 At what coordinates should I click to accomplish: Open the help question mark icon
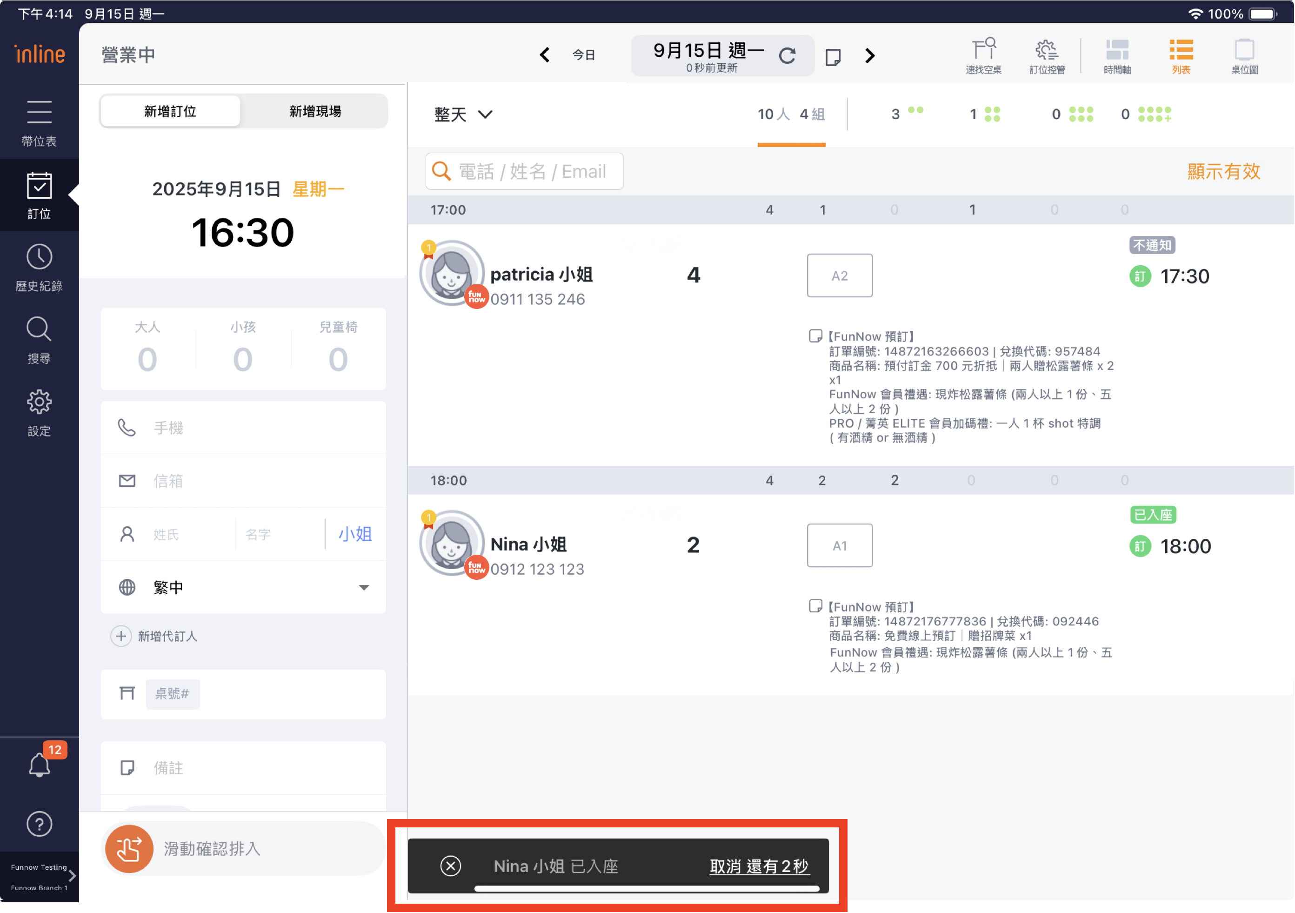[x=39, y=824]
